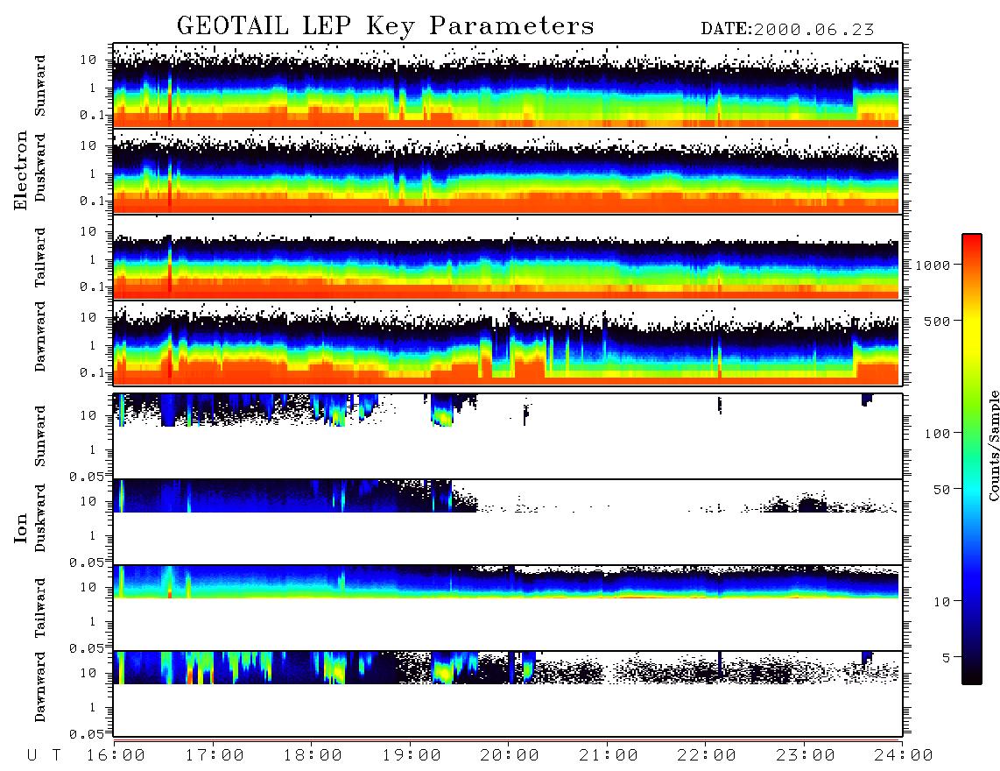Click the 'Electron' group axis label
The height and width of the screenshot is (771, 1000).
(20, 170)
